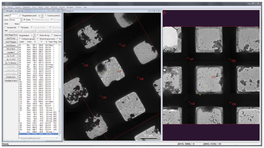264x148 pixels.
Task: Click the Navigator window title icon
Action: [x=4, y=11]
